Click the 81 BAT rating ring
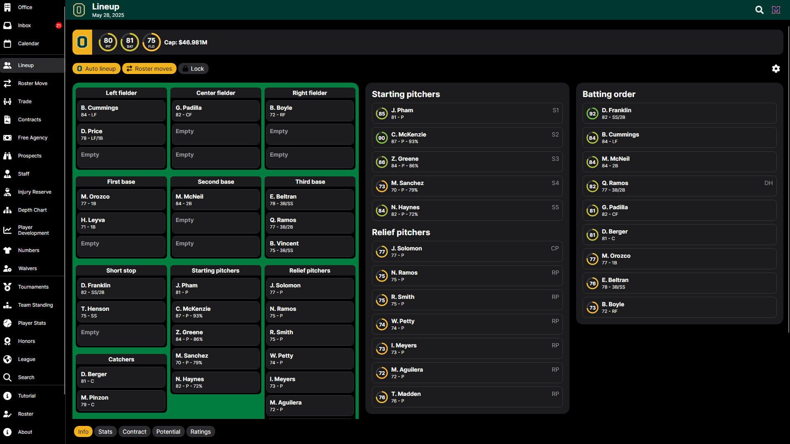This screenshot has width=790, height=444. (130, 42)
